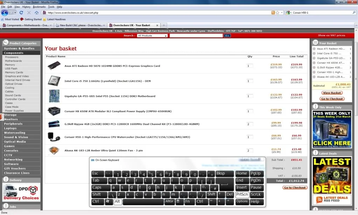The width and height of the screenshot is (358, 215).
Task: Click the Options key on On-Screen Keyboard
Action: tap(242, 202)
